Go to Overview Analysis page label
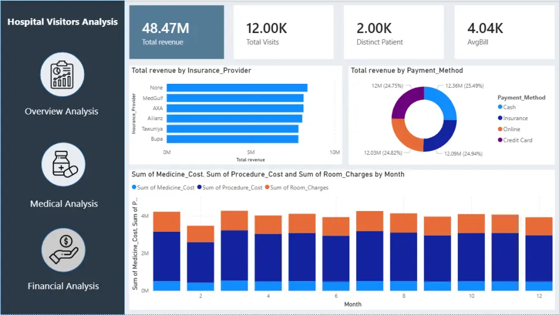 click(61, 112)
